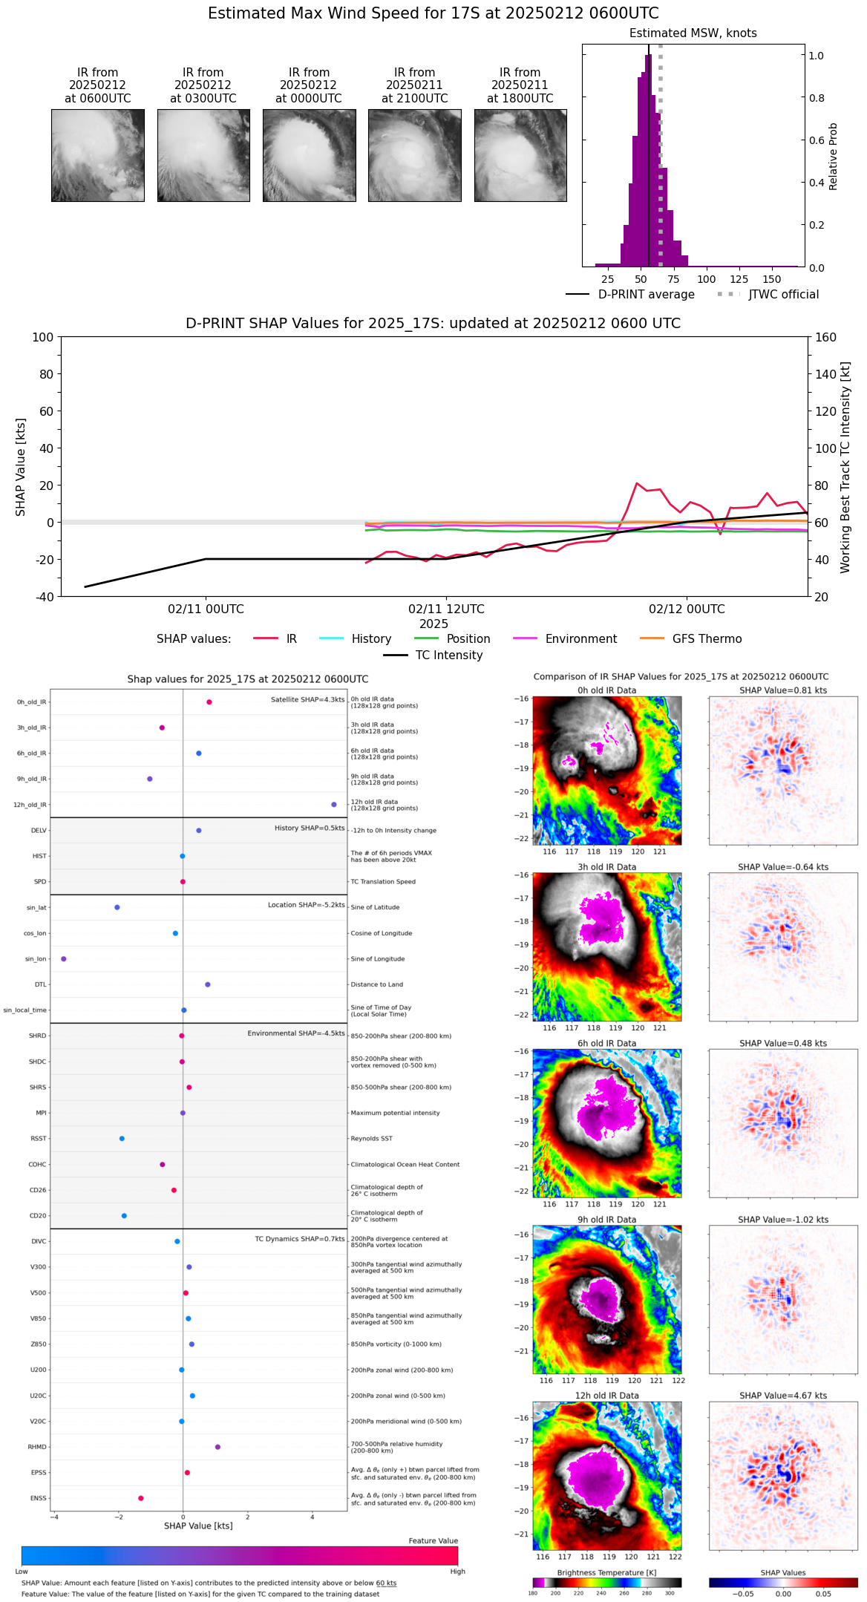
Task: Click the red 'IR' legend entry
Action: click(275, 638)
